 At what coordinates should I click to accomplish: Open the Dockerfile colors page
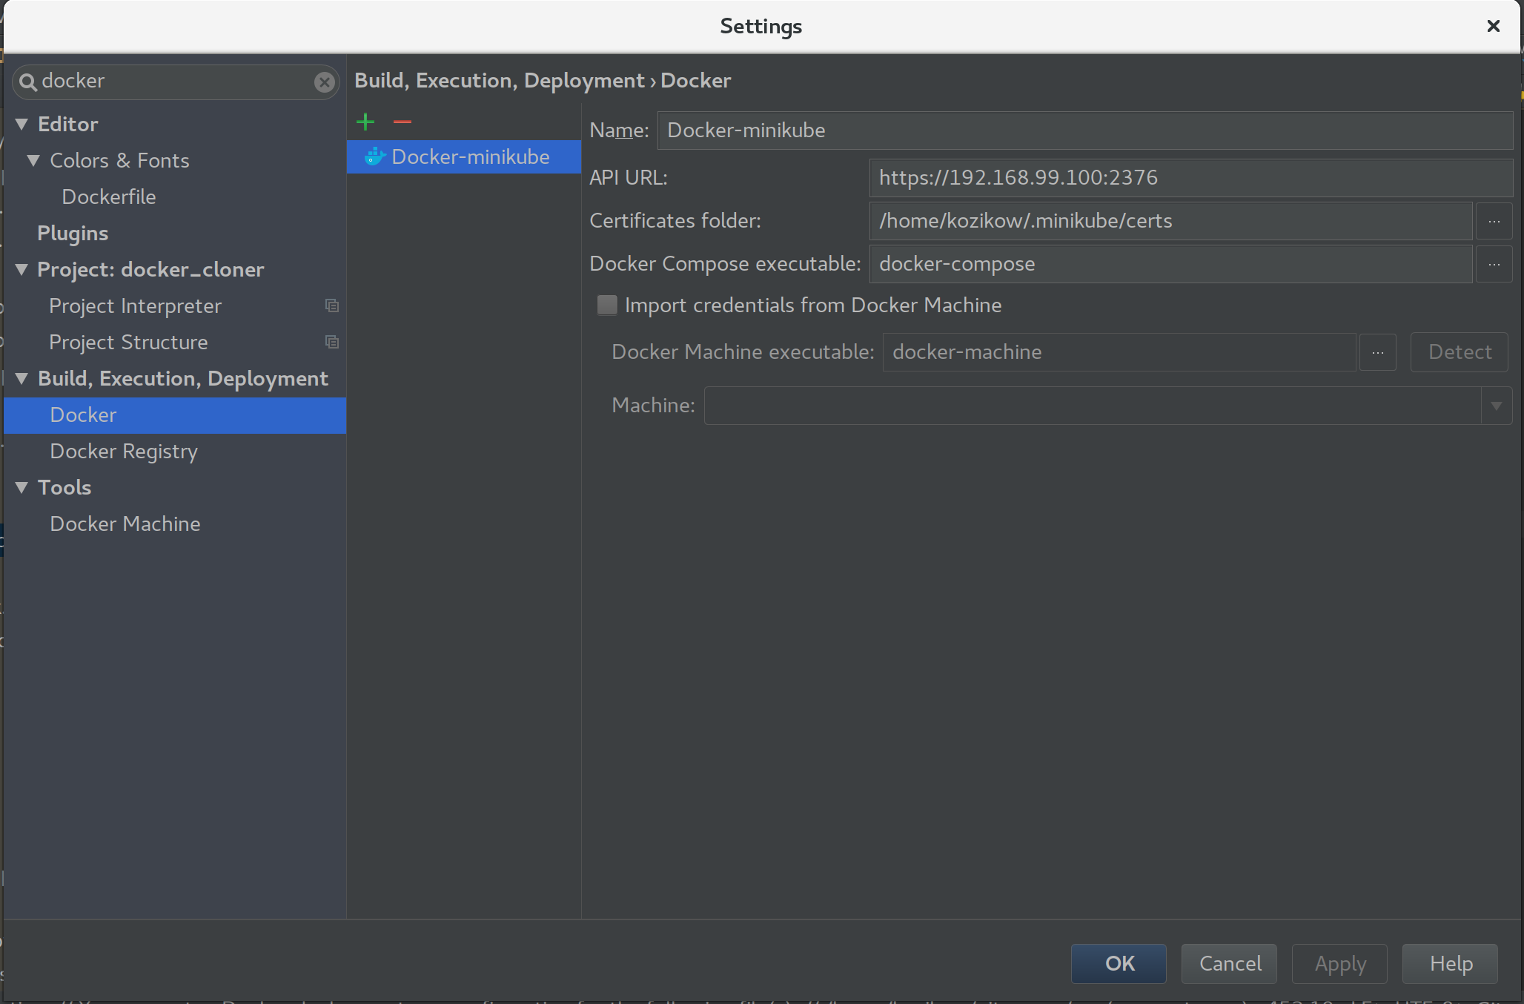click(x=109, y=196)
